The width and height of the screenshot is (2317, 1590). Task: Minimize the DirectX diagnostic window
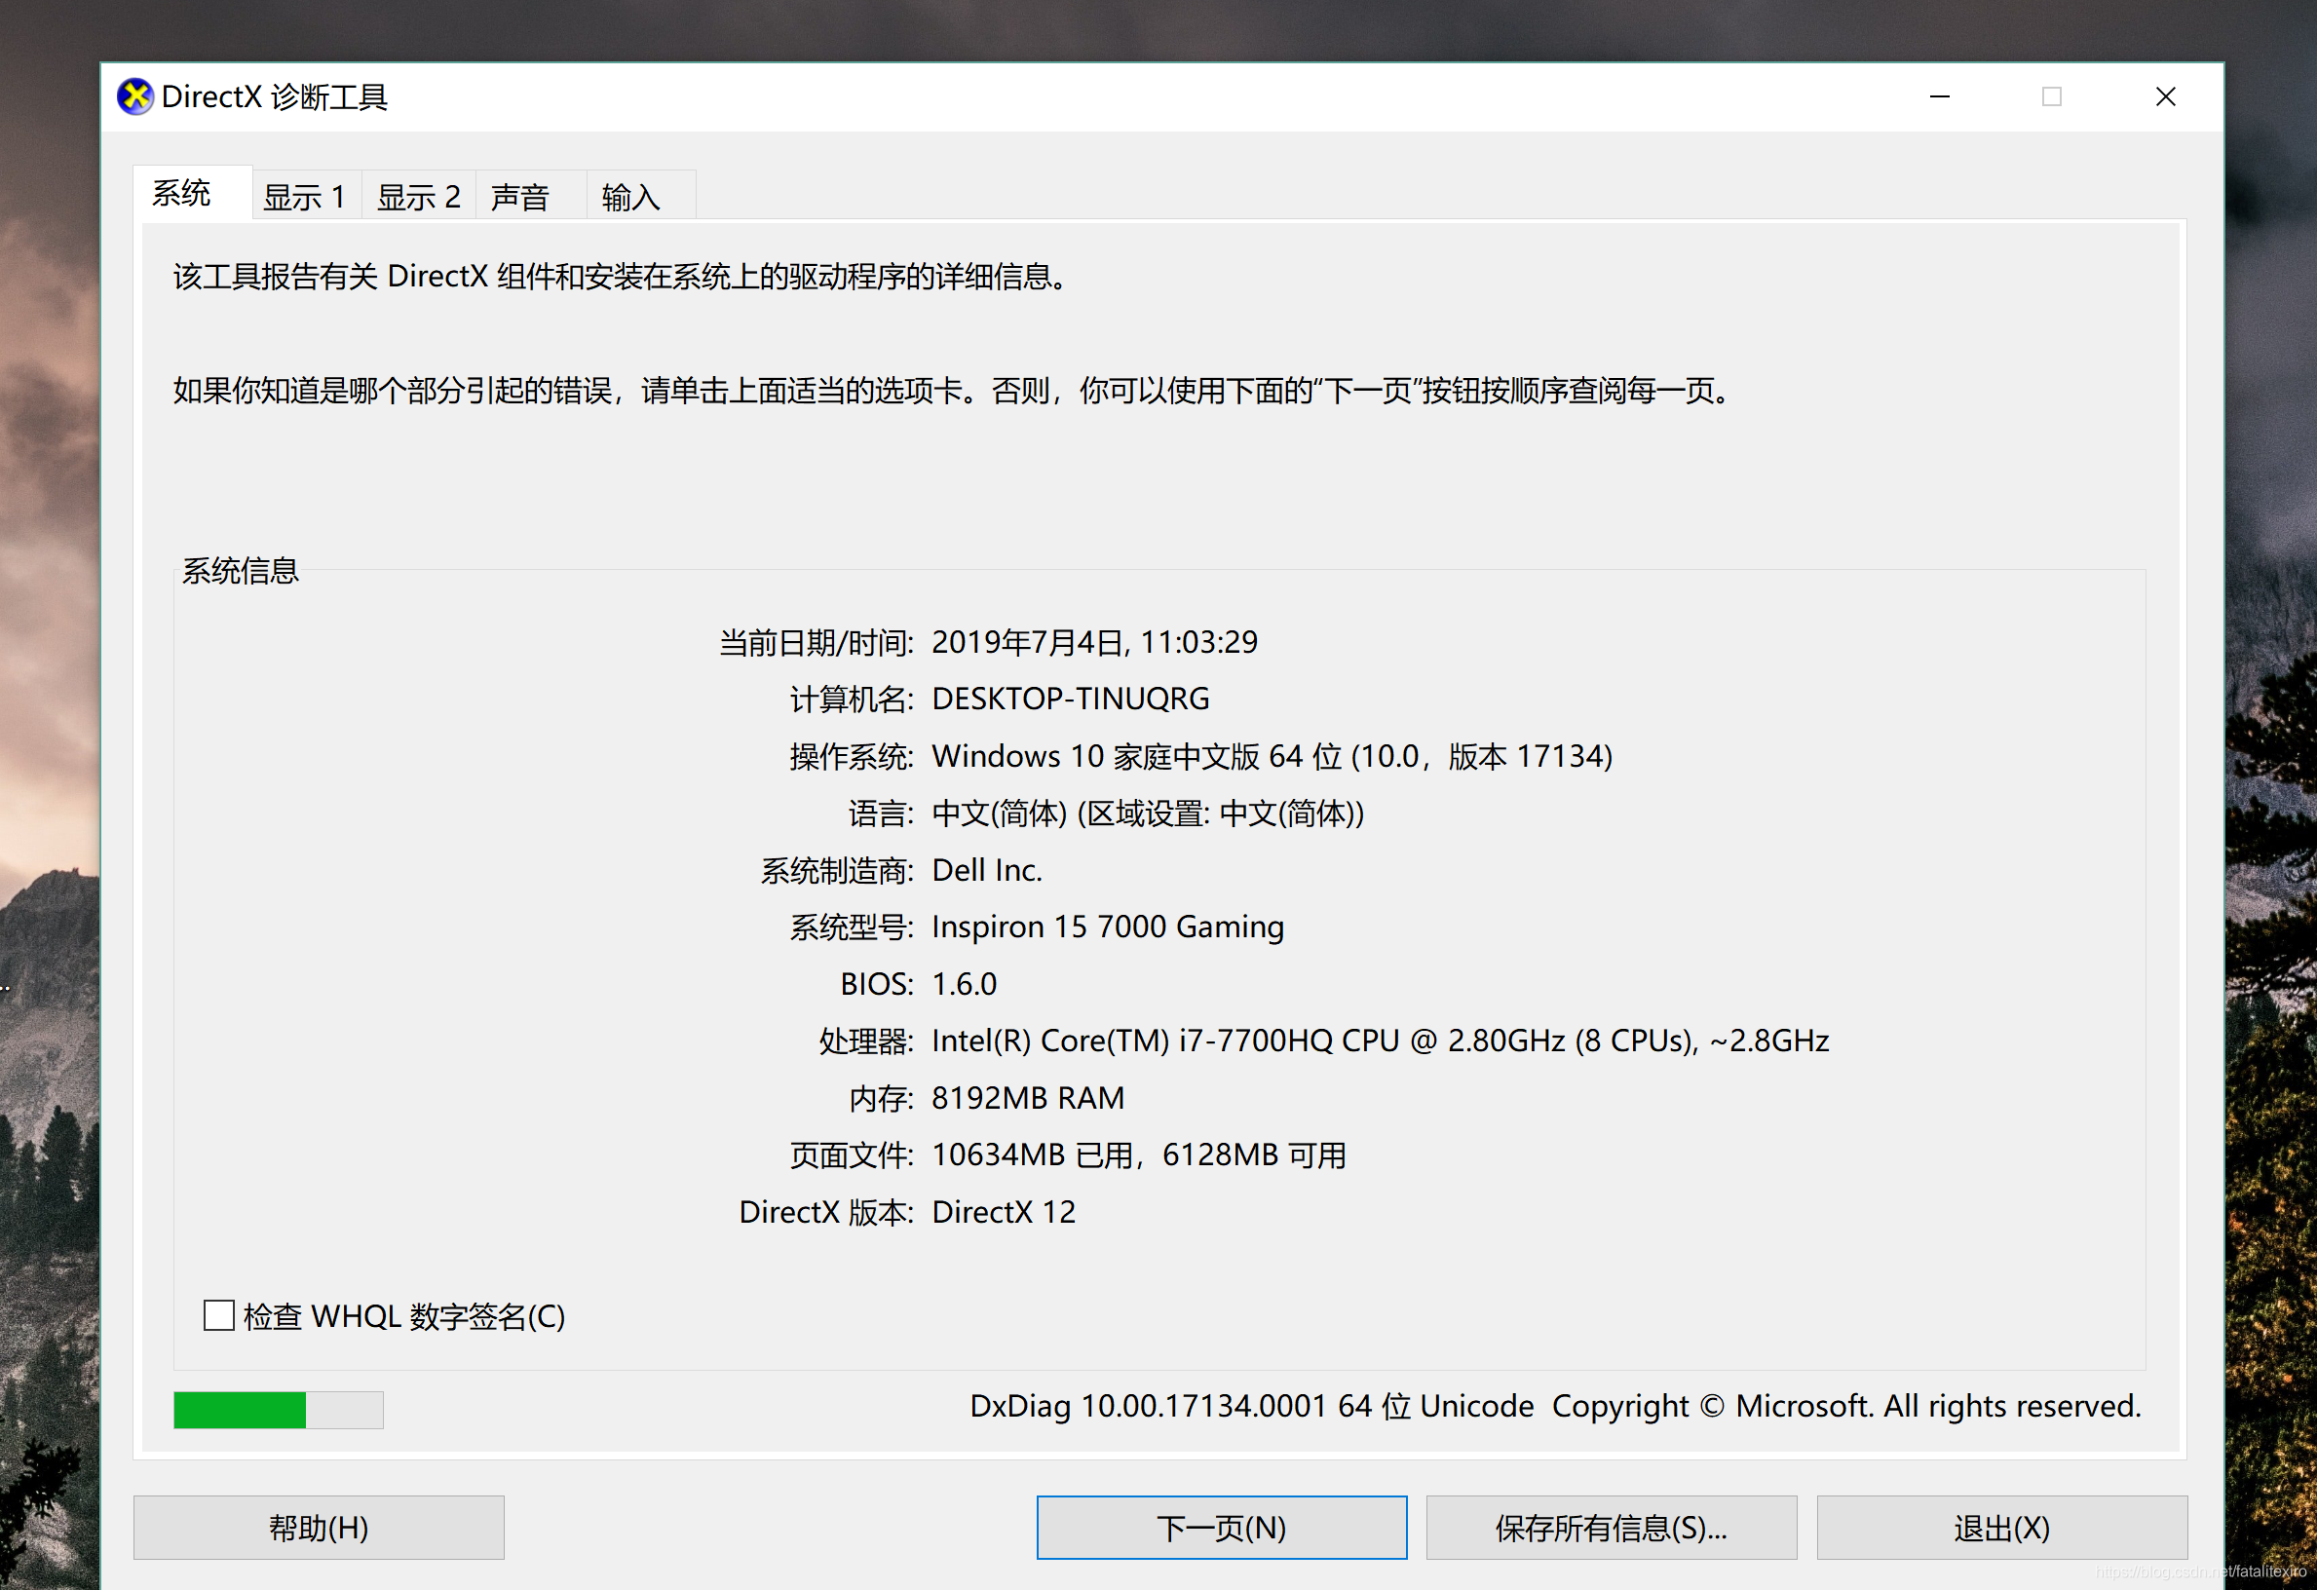(x=1939, y=96)
